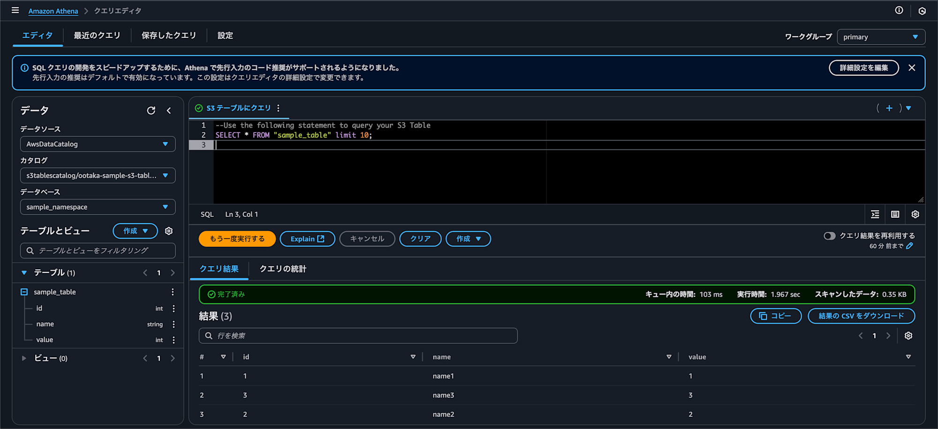Open results table settings gear
Viewport: 938px width, 429px height.
[x=908, y=336]
